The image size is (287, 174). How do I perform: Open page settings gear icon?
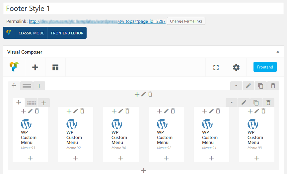click(236, 67)
